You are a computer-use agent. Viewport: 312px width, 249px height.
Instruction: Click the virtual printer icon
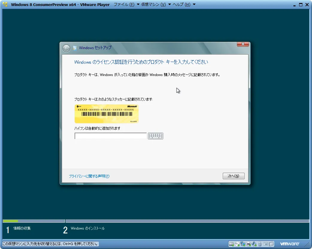249,244
